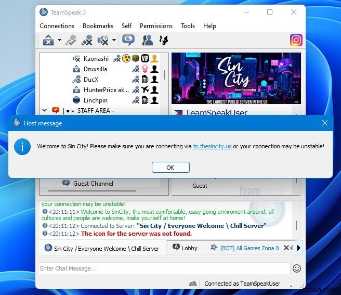Click Kaonashi's VIP badge icon
This screenshot has height=295, width=341.
pos(145,58)
